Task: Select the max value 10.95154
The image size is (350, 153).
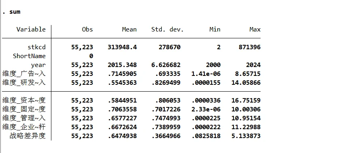Action: 246,118
